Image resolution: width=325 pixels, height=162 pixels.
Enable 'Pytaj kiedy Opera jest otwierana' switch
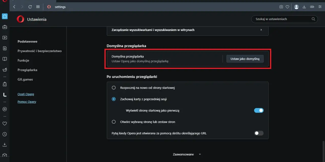point(259,133)
